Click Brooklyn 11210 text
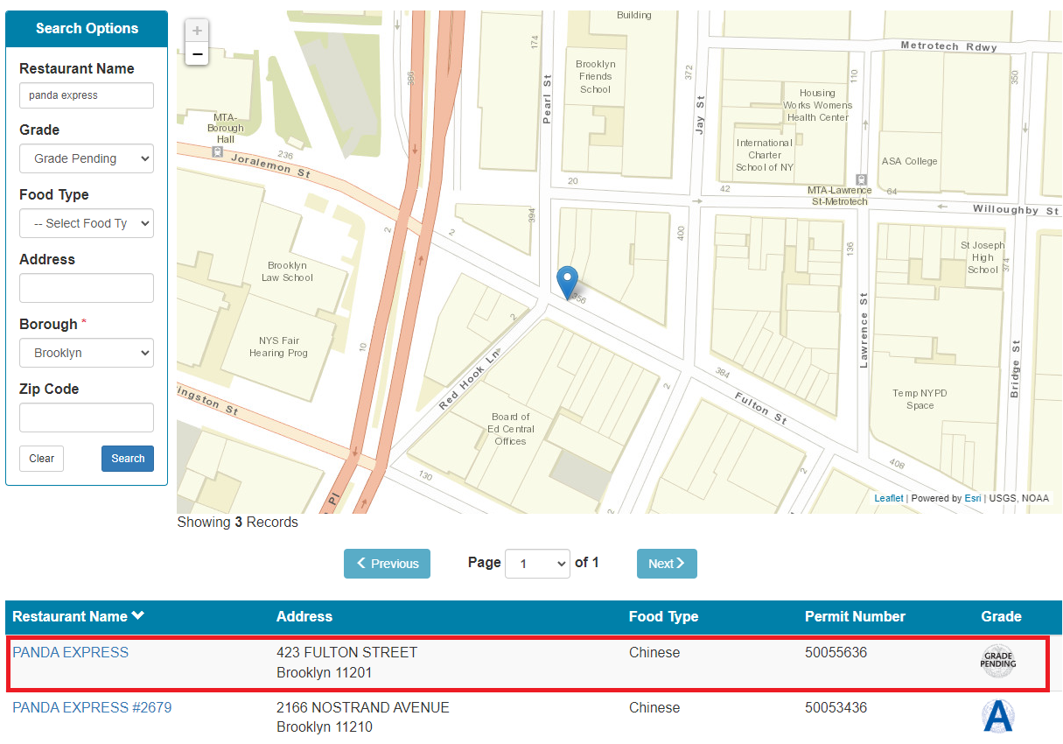 coord(325,728)
